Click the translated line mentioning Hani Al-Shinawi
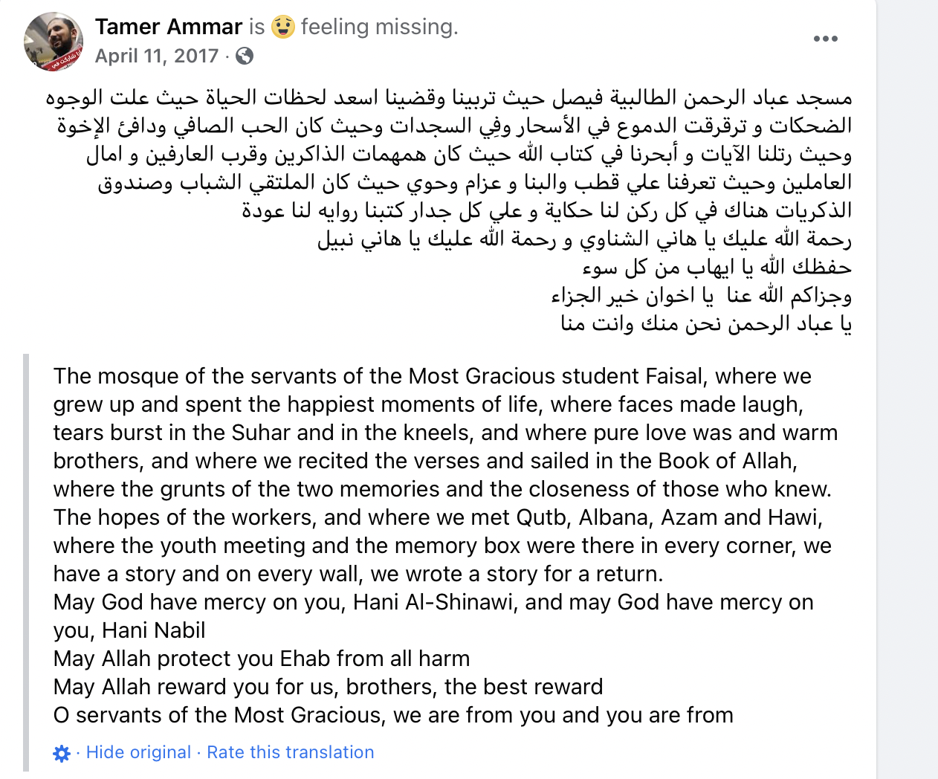The width and height of the screenshot is (938, 779). coord(433,602)
